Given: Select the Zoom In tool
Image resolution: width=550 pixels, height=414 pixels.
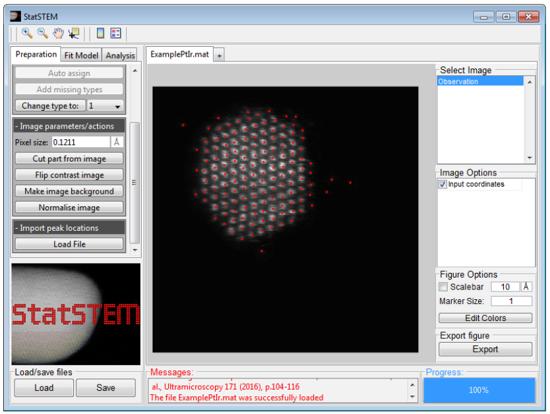Looking at the screenshot, I should (x=27, y=33).
